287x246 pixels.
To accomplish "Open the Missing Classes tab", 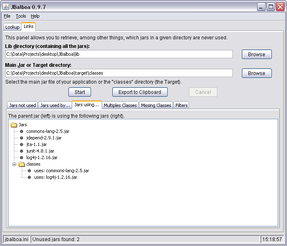I will coord(156,105).
